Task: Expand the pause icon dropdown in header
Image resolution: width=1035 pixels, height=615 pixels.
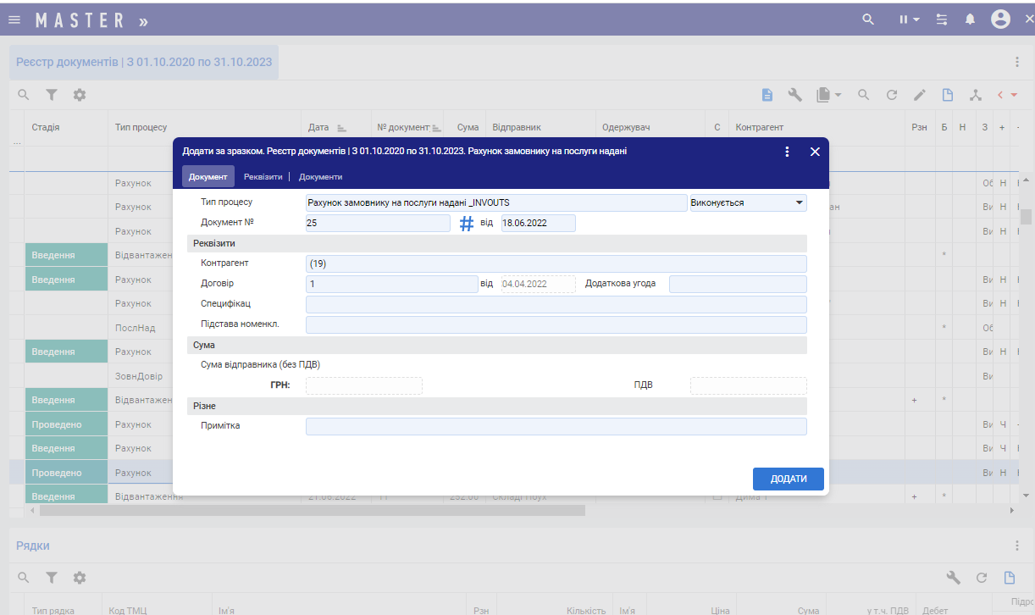Action: [x=909, y=19]
